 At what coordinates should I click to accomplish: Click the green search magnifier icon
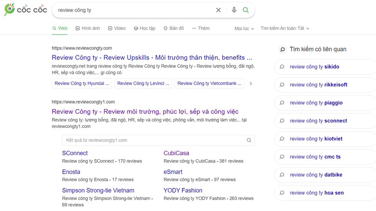point(246,10)
